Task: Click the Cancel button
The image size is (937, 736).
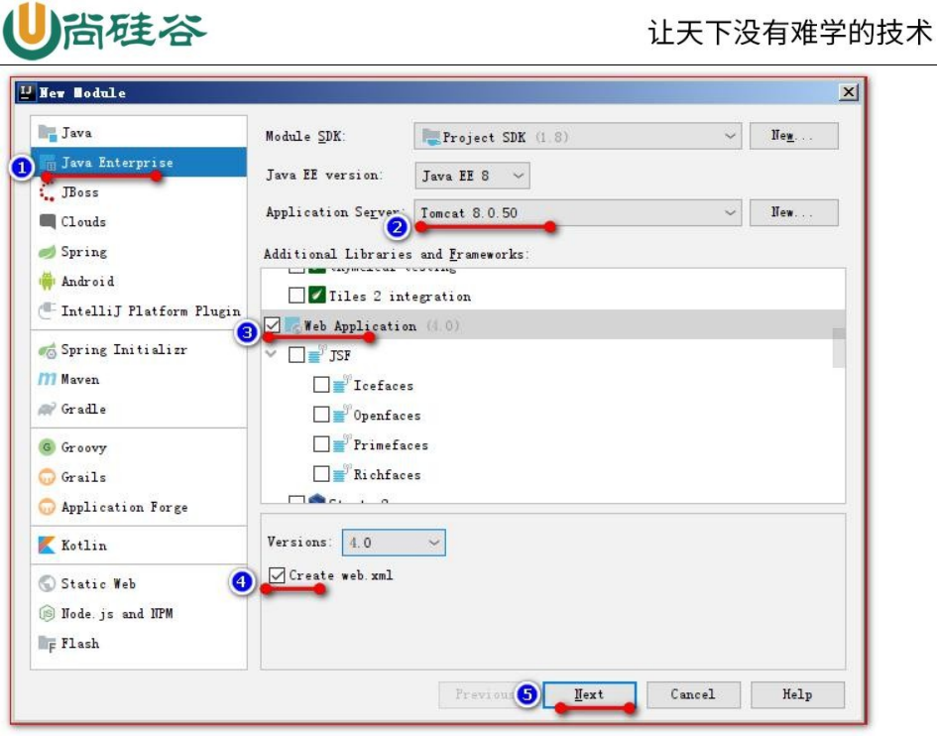Action: tap(693, 694)
